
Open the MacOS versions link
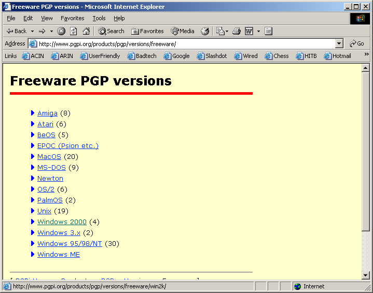tap(49, 157)
